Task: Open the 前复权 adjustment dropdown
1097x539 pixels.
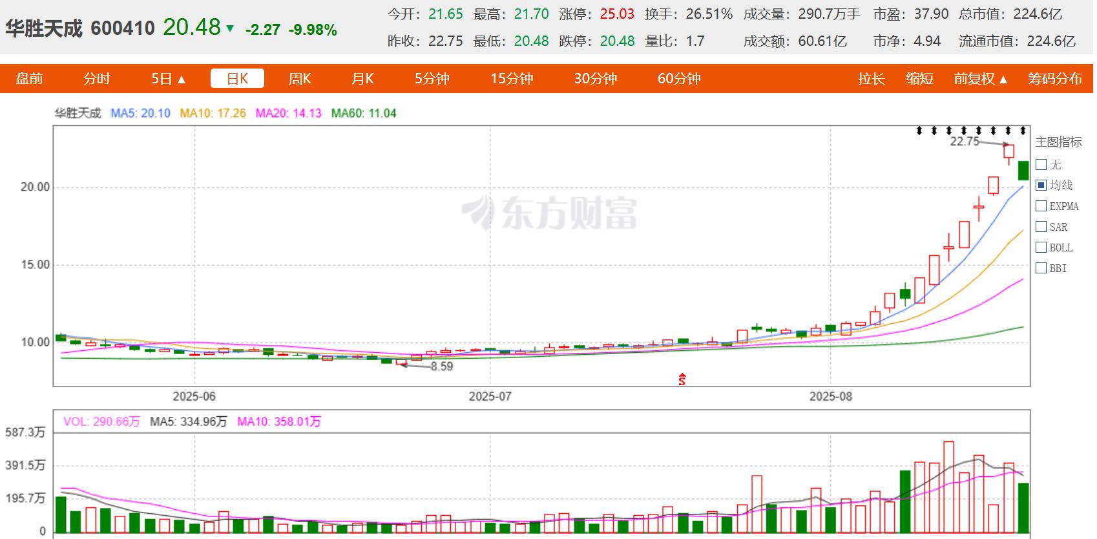Action: pyautogui.click(x=981, y=79)
